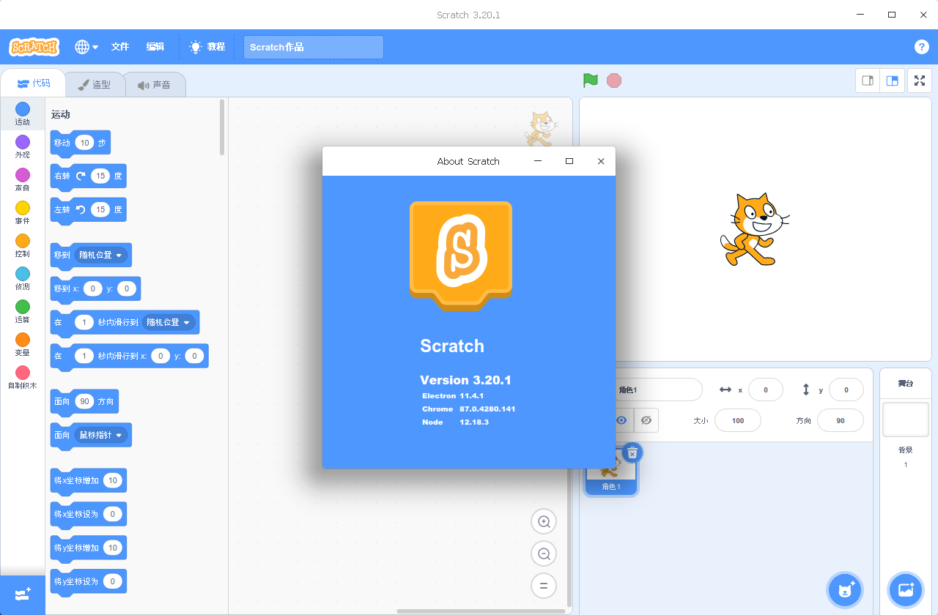
Task: Open 教程 tutorials with the lightbulb
Action: pyautogui.click(x=207, y=47)
